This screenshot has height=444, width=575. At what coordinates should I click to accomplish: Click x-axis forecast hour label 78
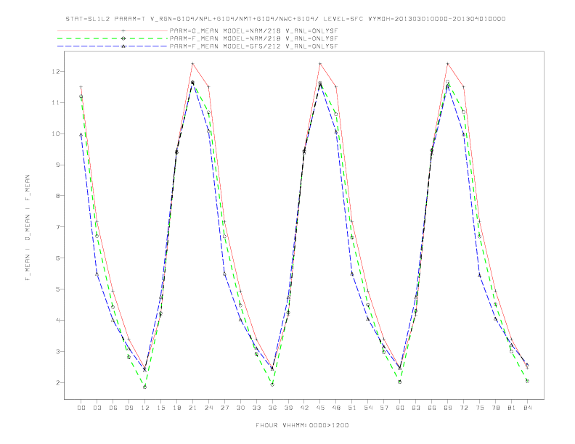coord(495,408)
